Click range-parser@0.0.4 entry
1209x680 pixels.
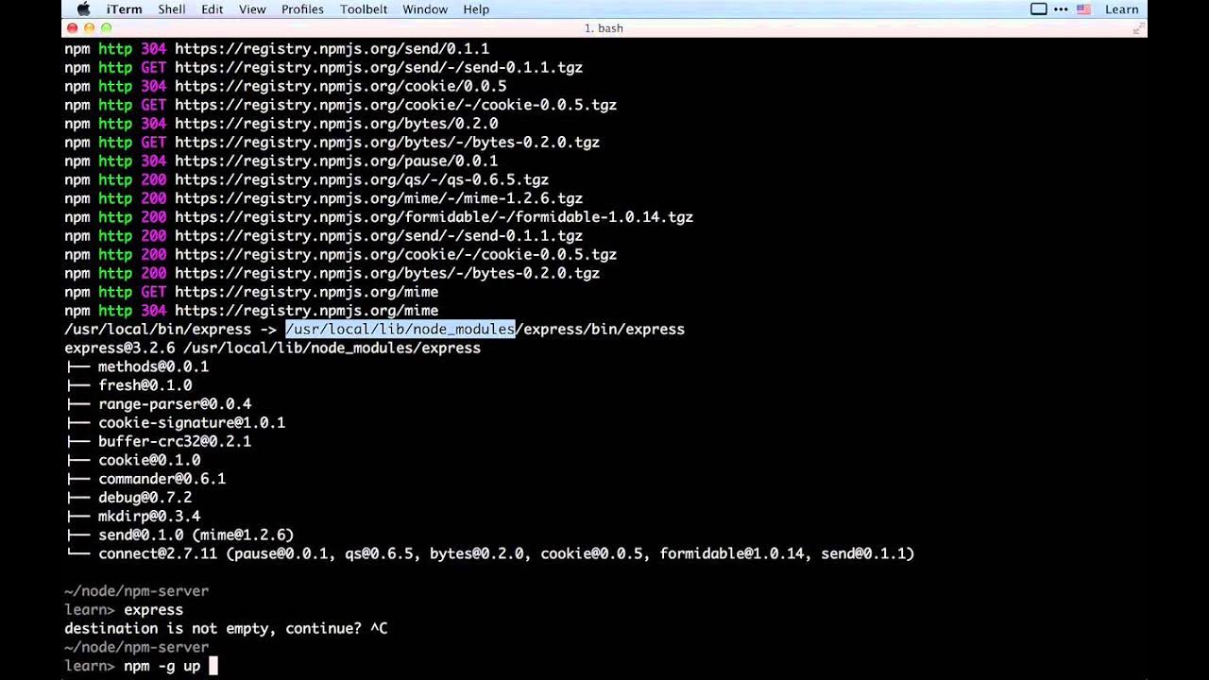tap(175, 404)
